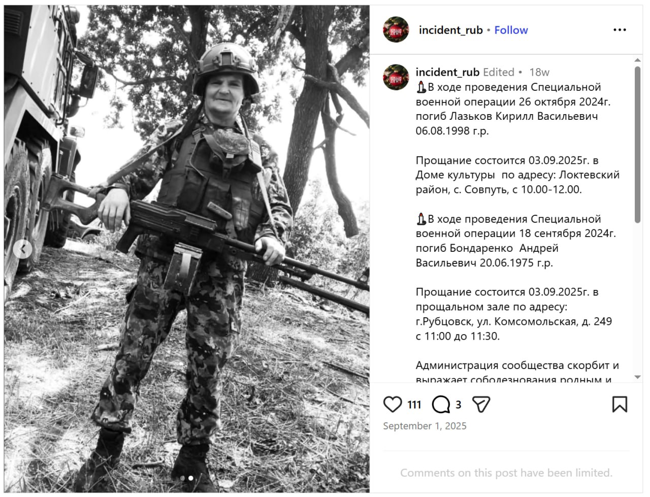Save the post with the bookmark icon
Image resolution: width=650 pixels, height=497 pixels.
pos(620,405)
